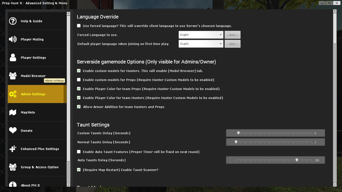342x192 pixels.
Task: Apply the default player language
Action: (232, 44)
